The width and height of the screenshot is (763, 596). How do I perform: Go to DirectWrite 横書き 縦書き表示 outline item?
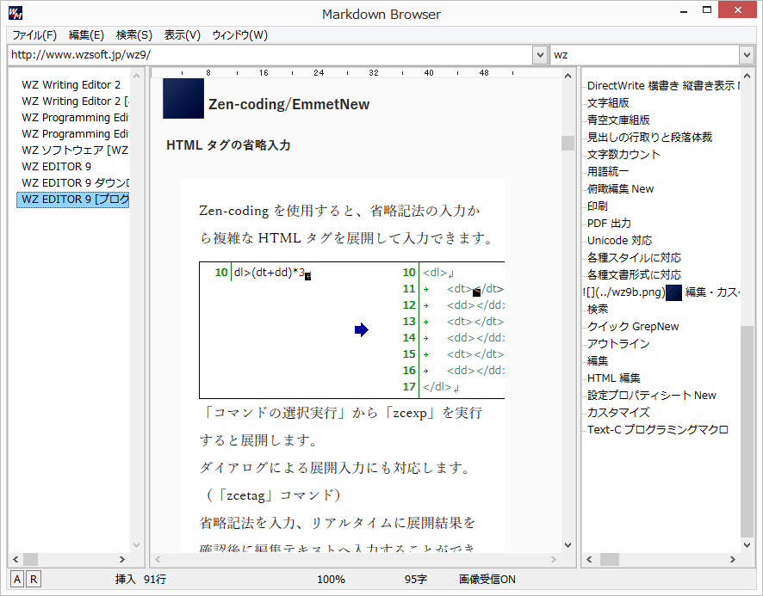click(x=663, y=85)
